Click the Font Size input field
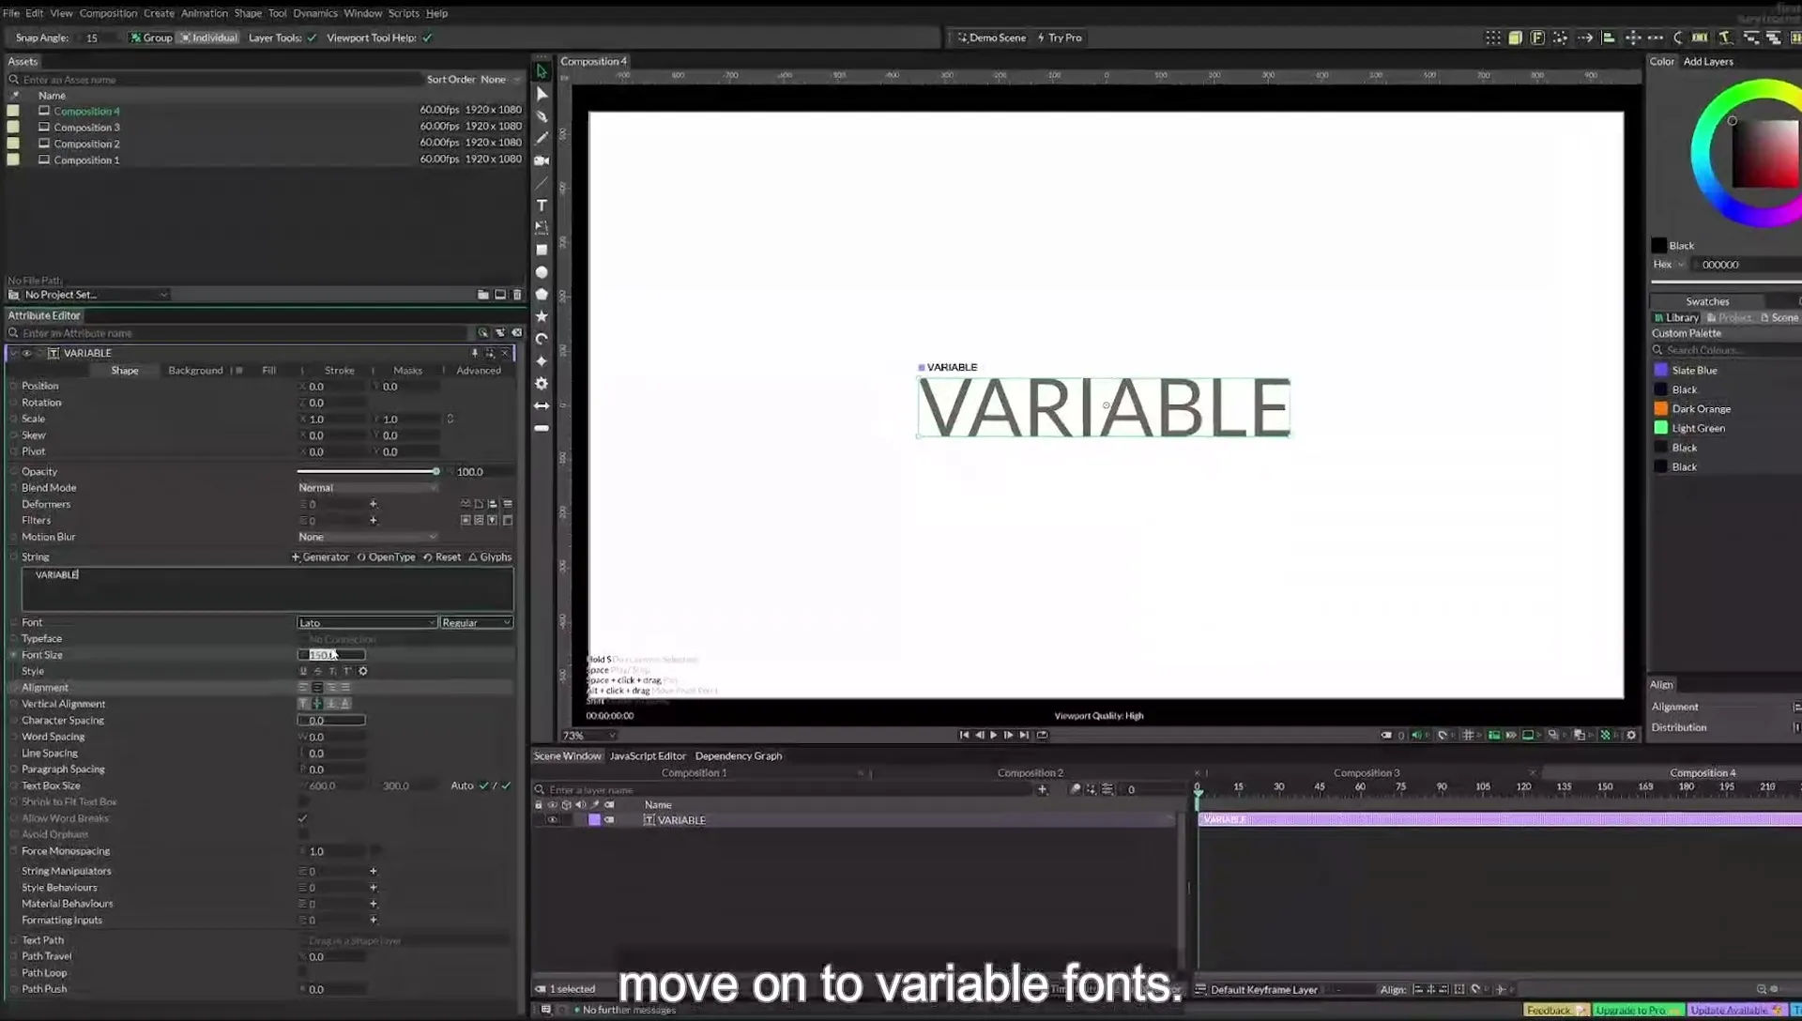Viewport: 1802px width, 1021px height. [331, 655]
